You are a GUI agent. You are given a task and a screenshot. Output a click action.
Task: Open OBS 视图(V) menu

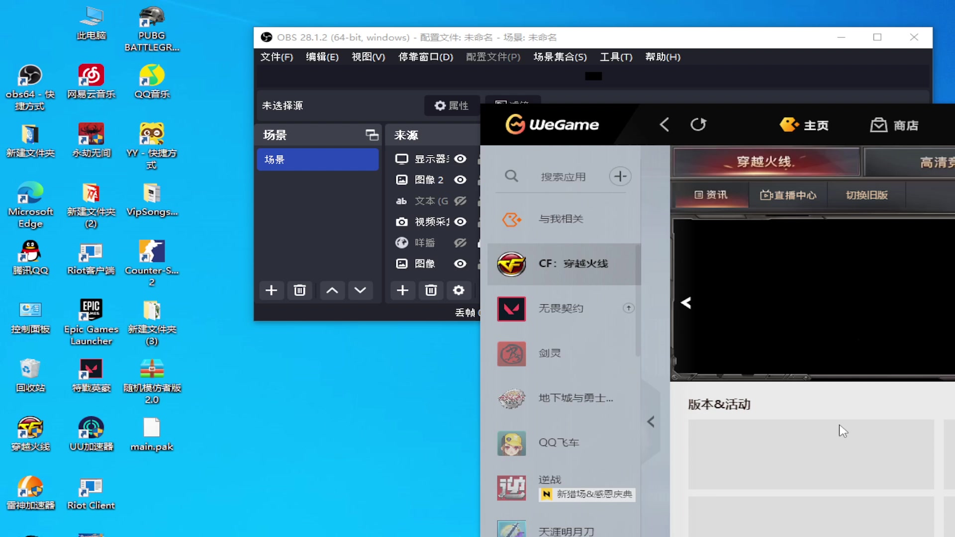click(369, 57)
